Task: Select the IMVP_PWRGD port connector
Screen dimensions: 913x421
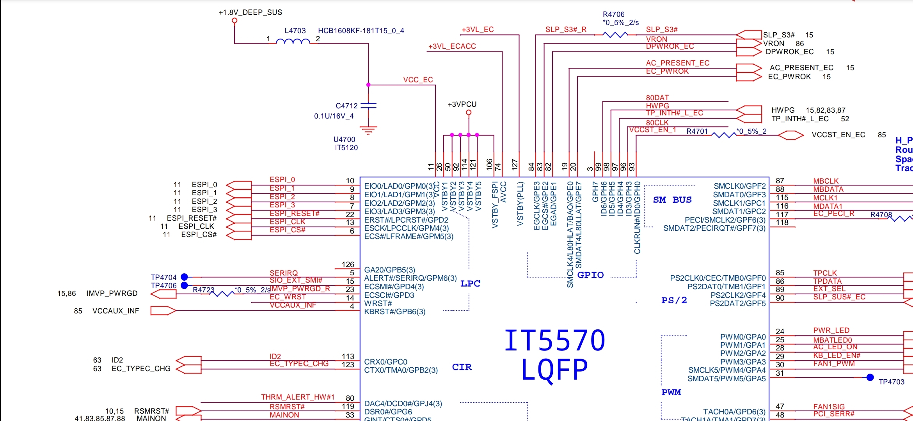Action: click(x=163, y=294)
